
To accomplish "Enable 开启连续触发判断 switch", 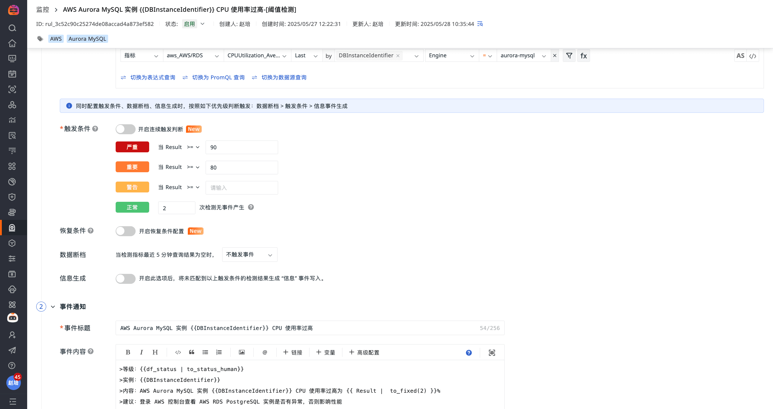I will pyautogui.click(x=125, y=129).
